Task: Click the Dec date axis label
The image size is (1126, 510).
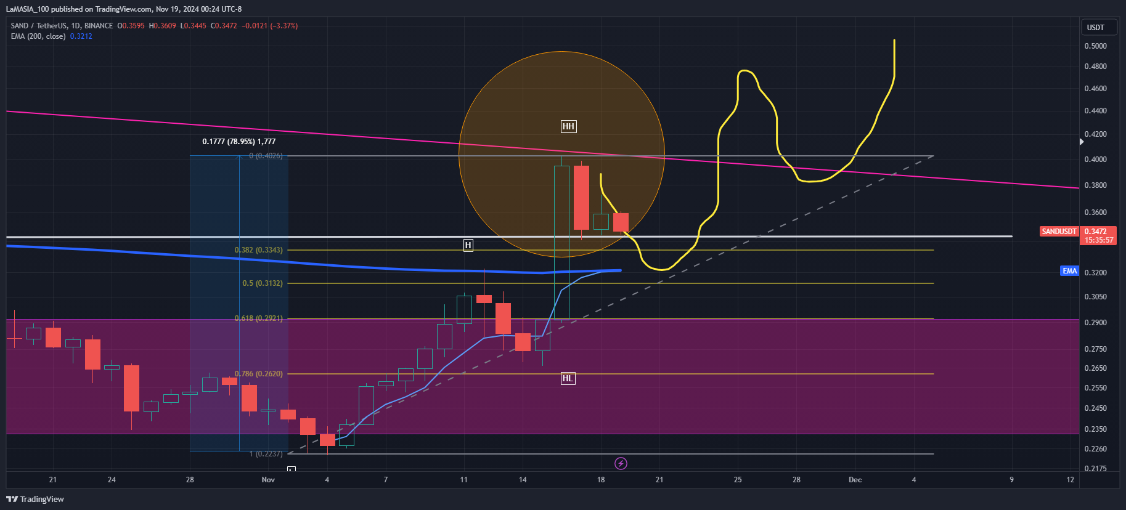Action: coord(855,480)
